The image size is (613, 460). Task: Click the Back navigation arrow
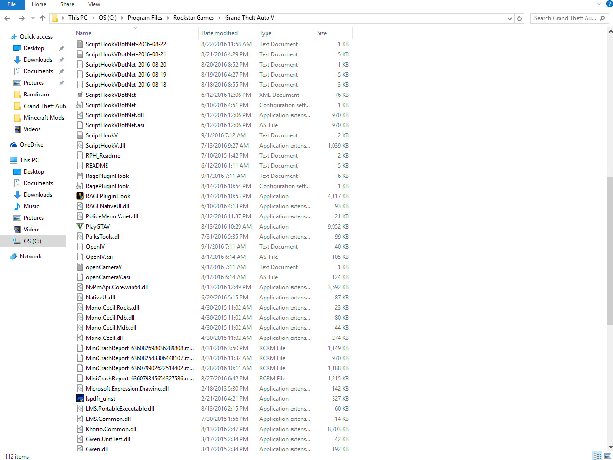point(7,18)
